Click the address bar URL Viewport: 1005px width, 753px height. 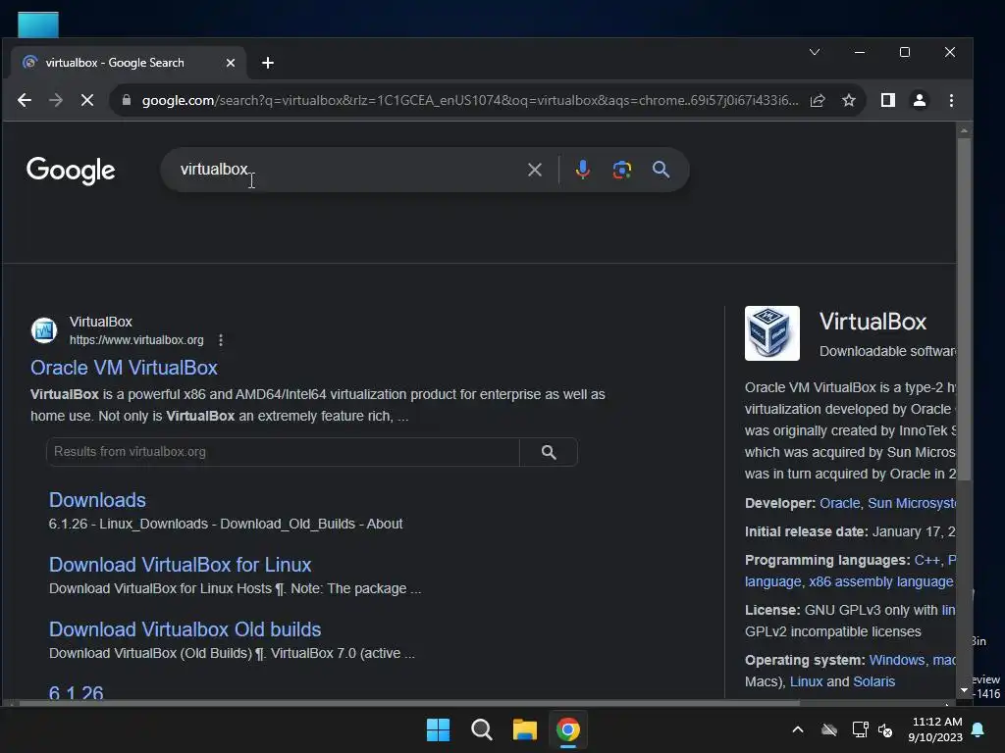click(x=470, y=101)
